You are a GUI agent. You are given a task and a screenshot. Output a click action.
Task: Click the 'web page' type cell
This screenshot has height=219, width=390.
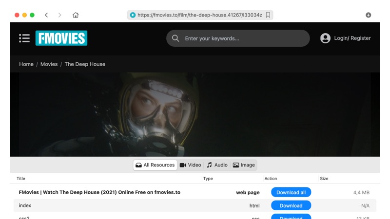248,192
